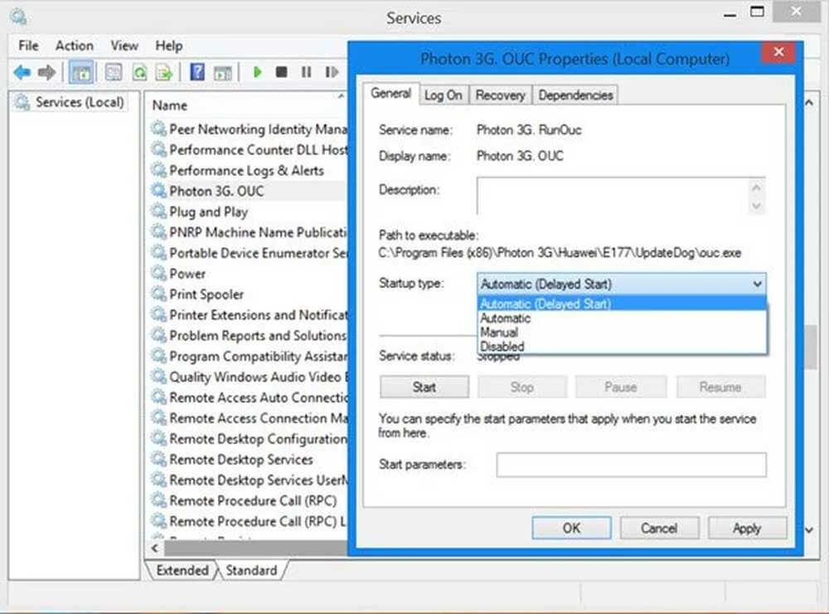Switch to the Dependencies tab
This screenshot has width=829, height=614.
click(x=576, y=95)
